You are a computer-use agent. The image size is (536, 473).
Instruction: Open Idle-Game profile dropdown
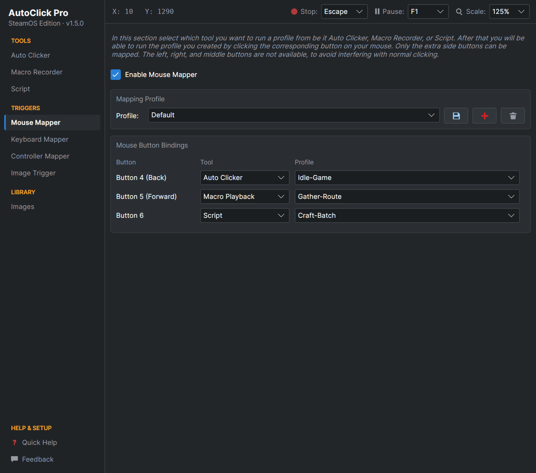click(407, 177)
